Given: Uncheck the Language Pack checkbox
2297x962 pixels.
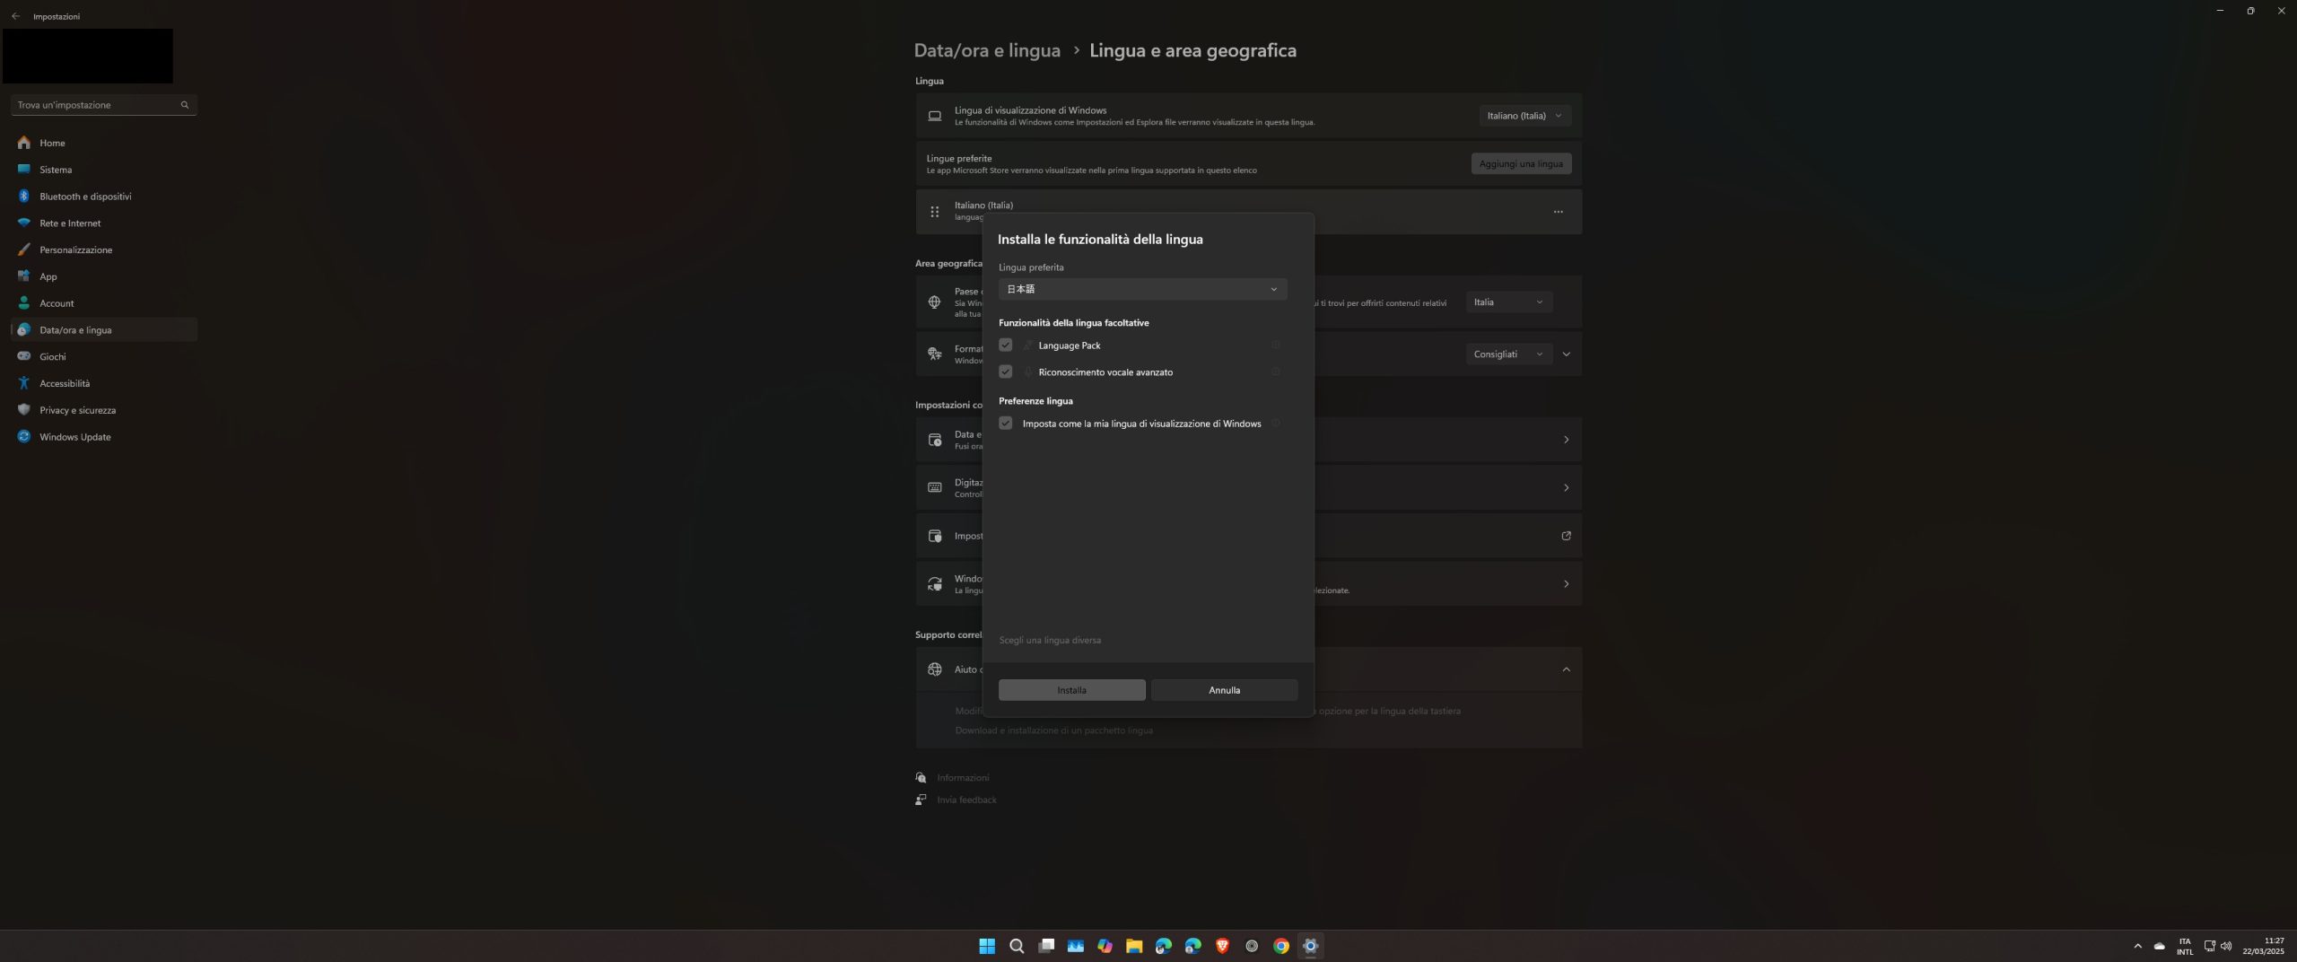Looking at the screenshot, I should (x=1006, y=345).
